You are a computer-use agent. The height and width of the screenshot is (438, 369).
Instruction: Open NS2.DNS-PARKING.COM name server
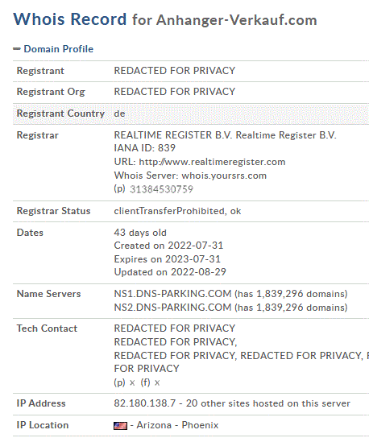point(172,308)
